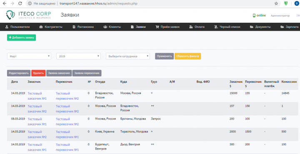300x154 pixels.
Task: Click the yellow Сбросить фильтр button
Action: coord(187,56)
